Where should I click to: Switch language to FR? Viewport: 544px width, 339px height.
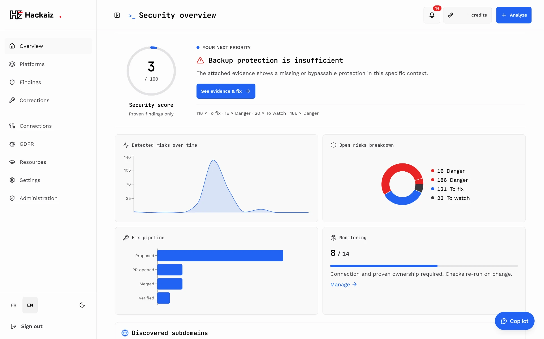[x=14, y=305]
